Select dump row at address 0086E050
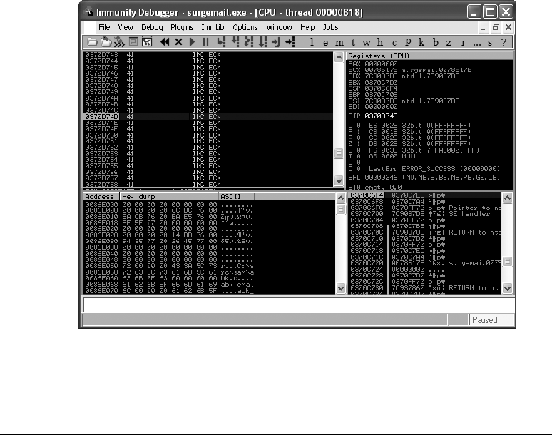The height and width of the screenshot is (435, 552). 169,266
